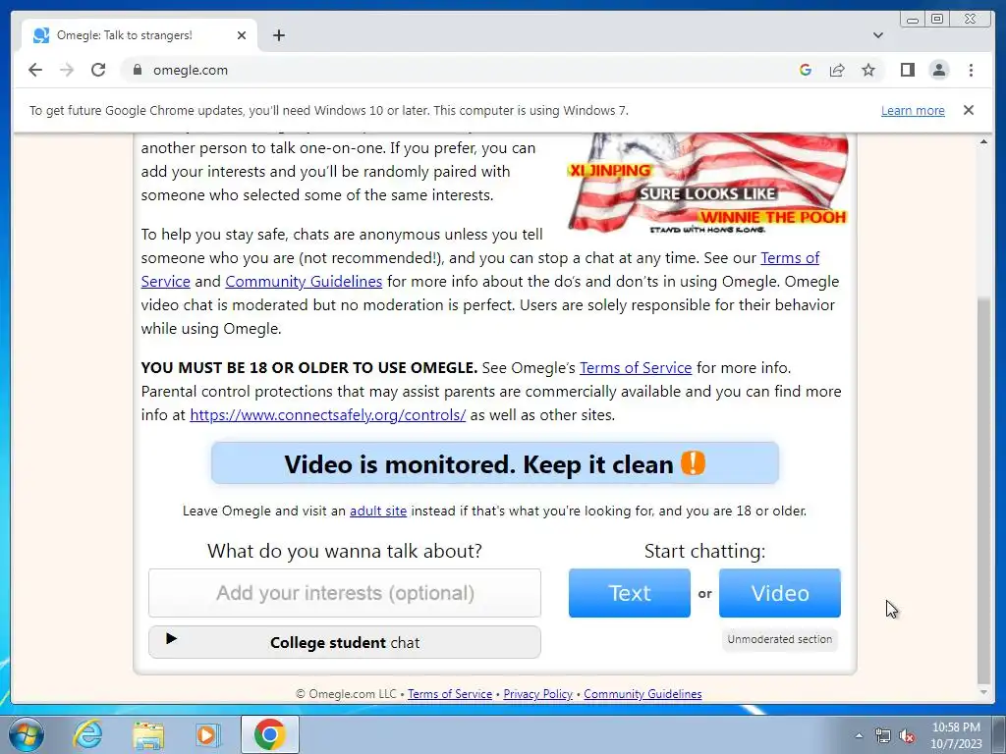
Task: Open the Windows Start menu
Action: (25, 734)
